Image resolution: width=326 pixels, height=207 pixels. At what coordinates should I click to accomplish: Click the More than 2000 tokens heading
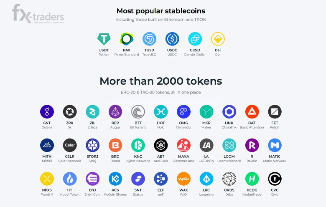[x=161, y=81]
